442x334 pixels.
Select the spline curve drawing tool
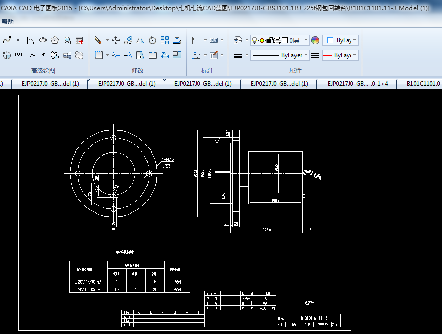click(6, 40)
